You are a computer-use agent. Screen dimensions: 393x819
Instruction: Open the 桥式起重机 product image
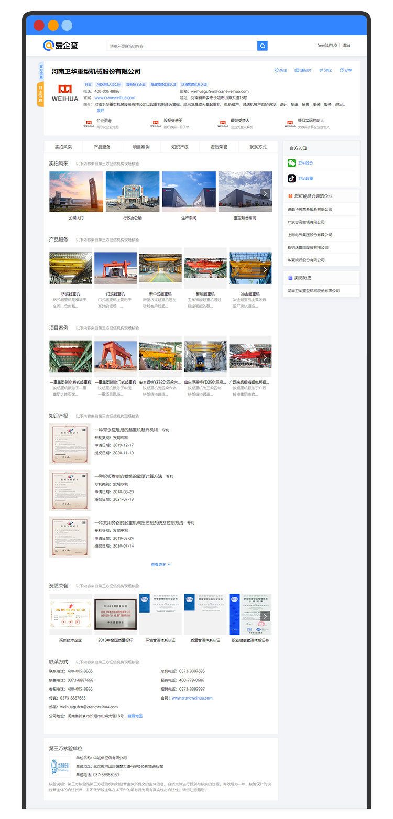pyautogui.click(x=70, y=268)
